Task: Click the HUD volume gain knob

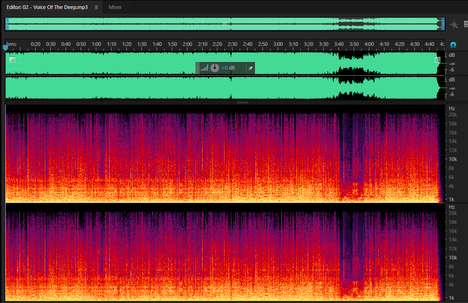Action: coord(215,68)
